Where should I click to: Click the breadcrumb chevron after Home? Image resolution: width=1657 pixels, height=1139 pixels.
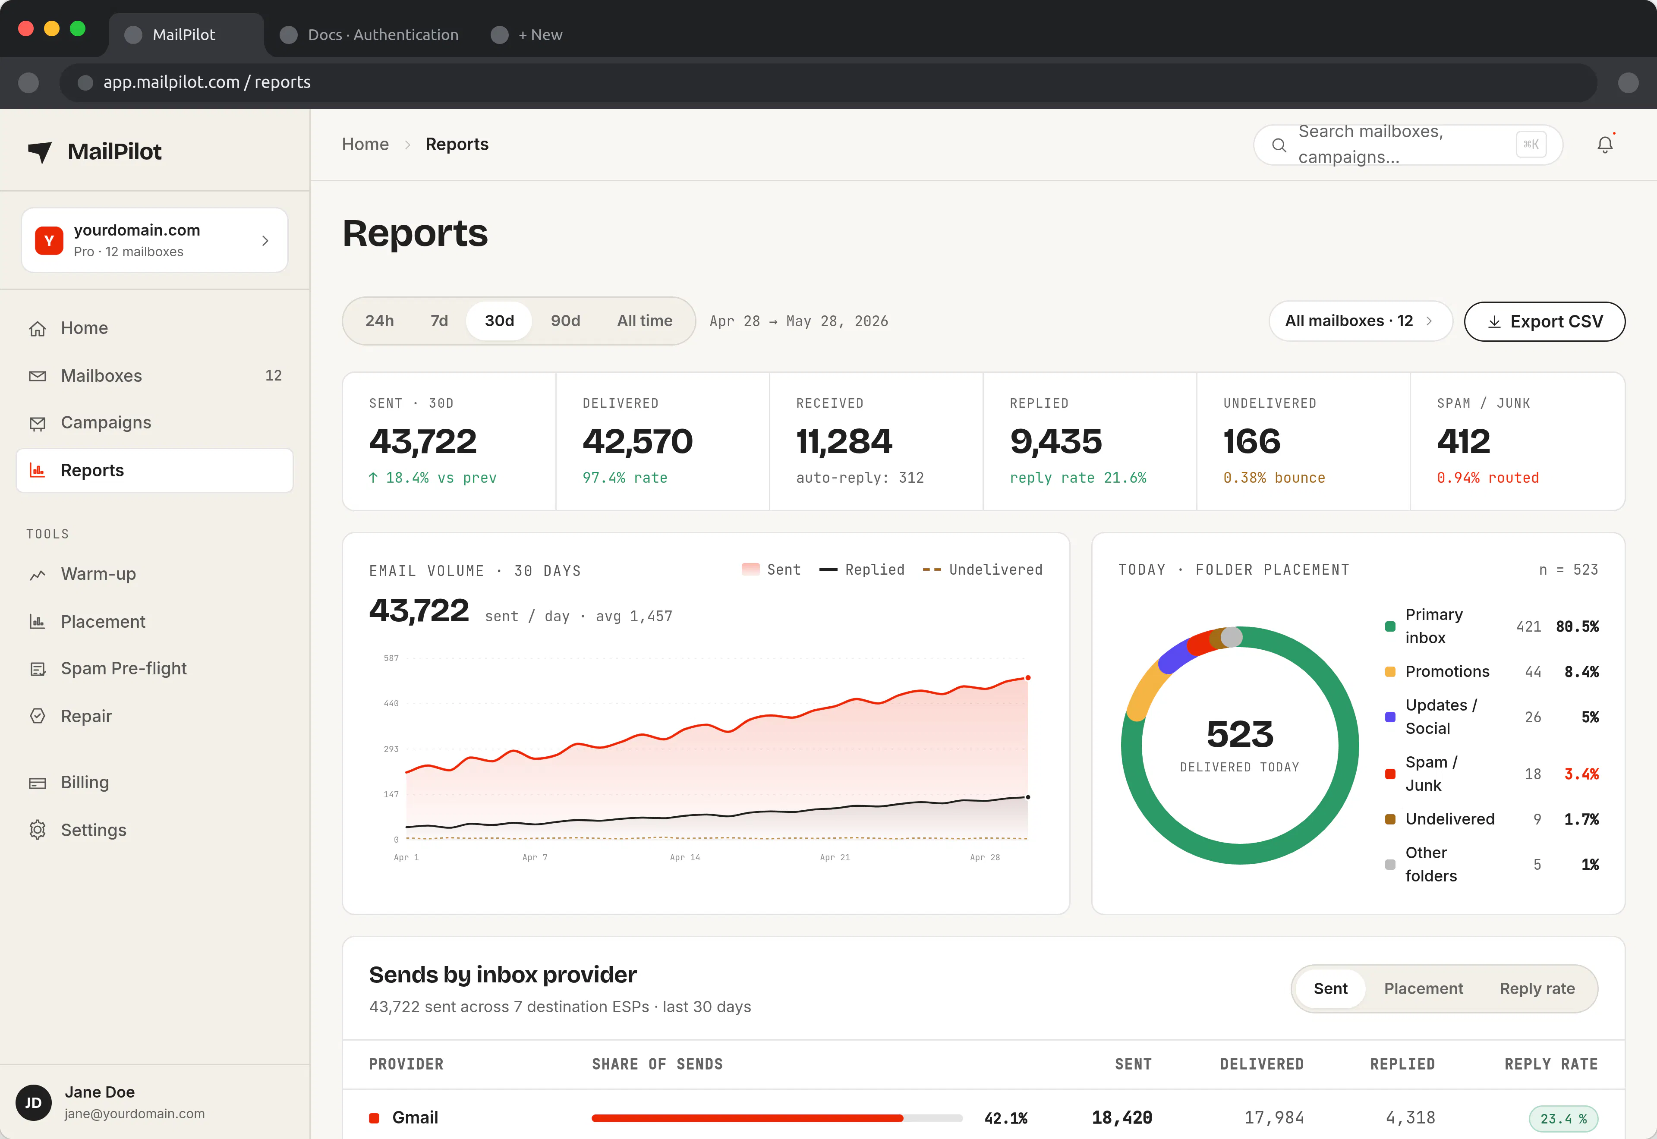pos(407,145)
